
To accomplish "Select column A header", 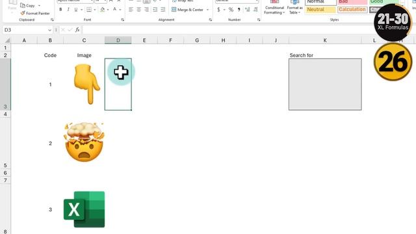I will 24,40.
